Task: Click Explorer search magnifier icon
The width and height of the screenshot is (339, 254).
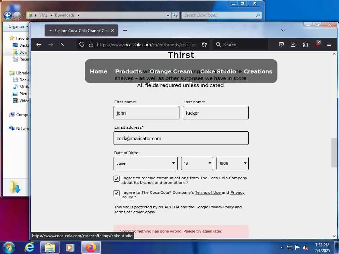Action: click(258, 15)
